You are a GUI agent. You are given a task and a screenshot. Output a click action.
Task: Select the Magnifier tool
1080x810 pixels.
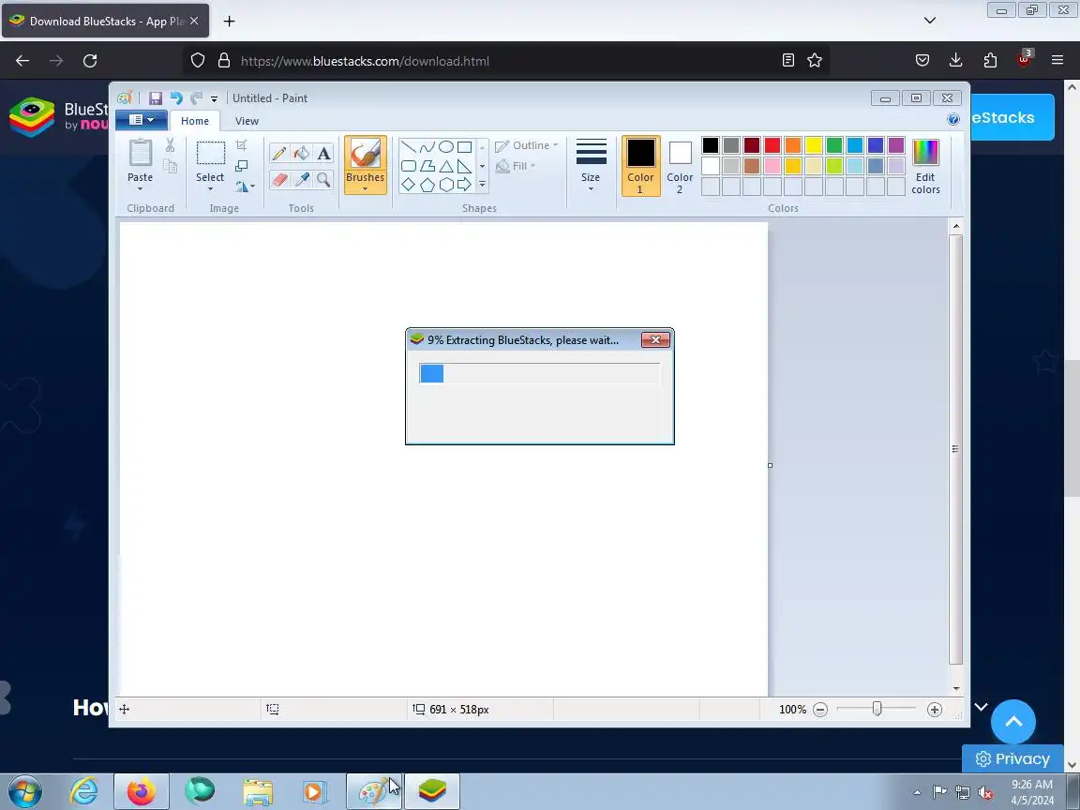[x=323, y=180]
